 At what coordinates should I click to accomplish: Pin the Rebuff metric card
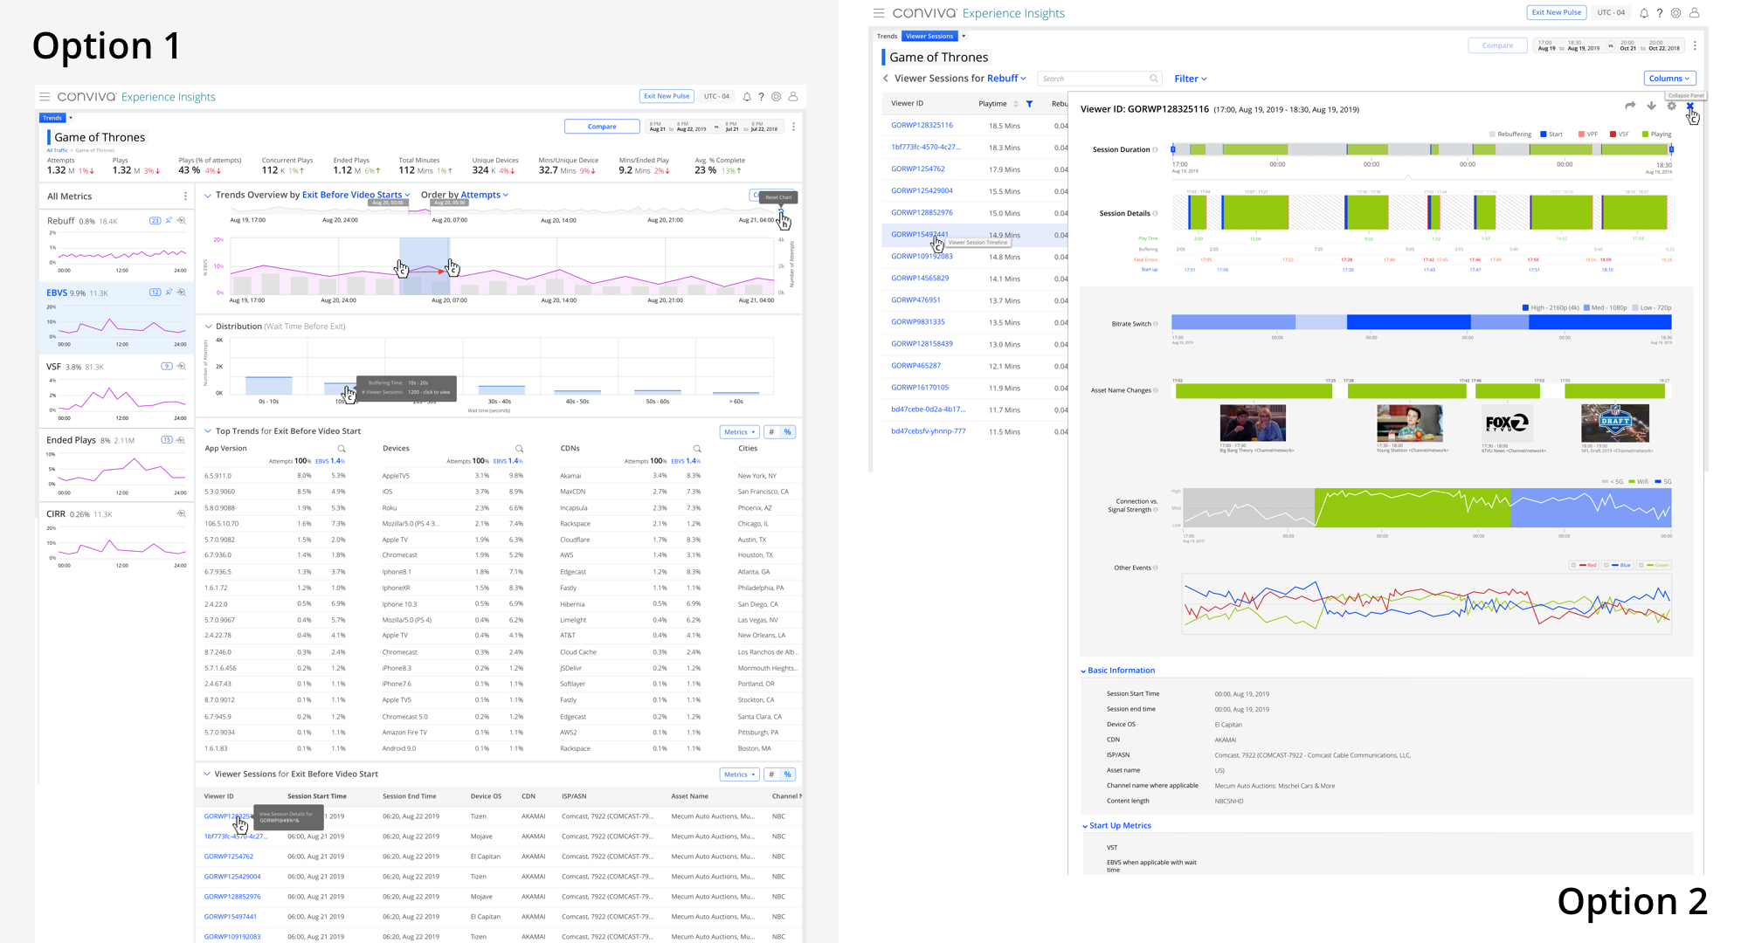click(x=169, y=221)
